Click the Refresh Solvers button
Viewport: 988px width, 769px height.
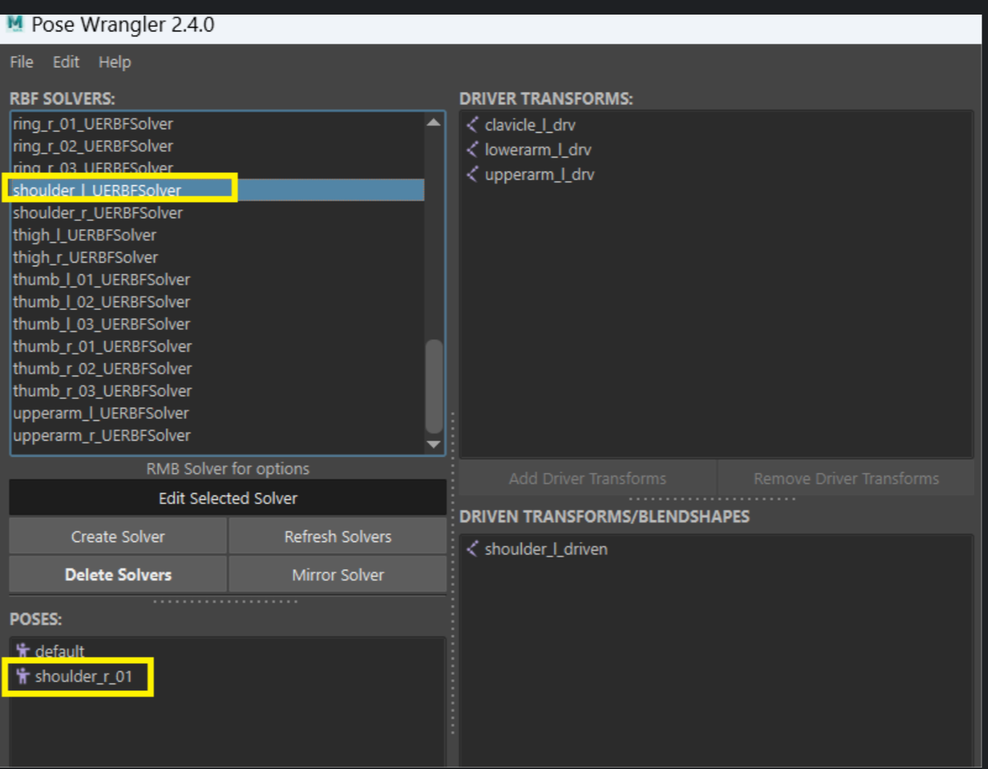click(x=338, y=536)
